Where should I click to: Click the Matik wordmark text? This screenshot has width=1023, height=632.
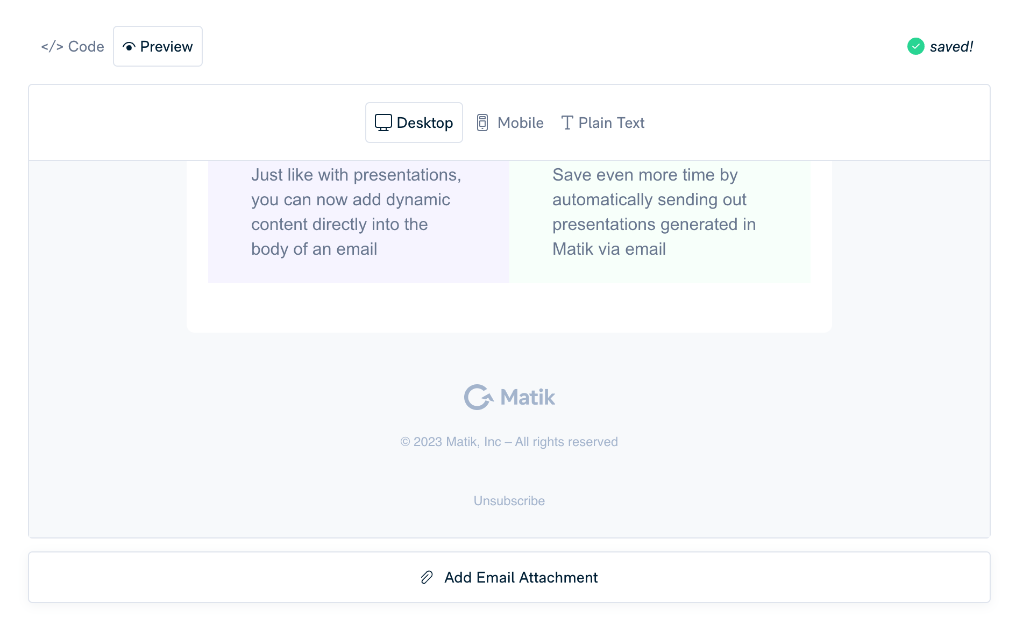[528, 397]
